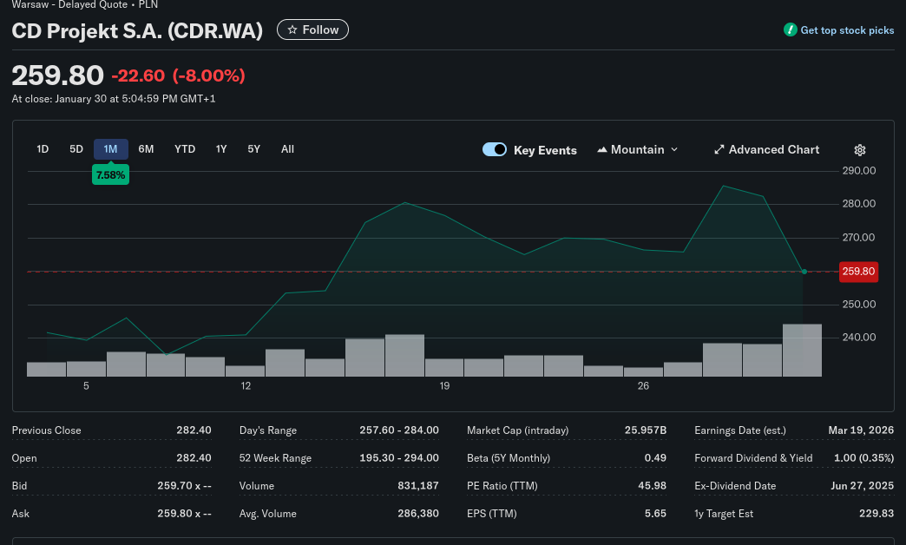Follow CD Projekt S.A. stock

pyautogui.click(x=312, y=30)
